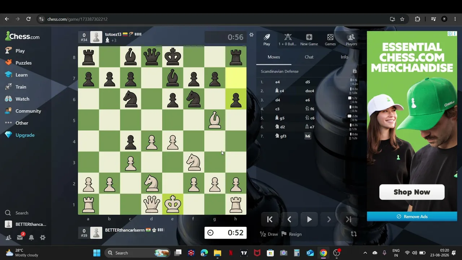Open the Learn section in the sidebar

[x=16, y=75]
